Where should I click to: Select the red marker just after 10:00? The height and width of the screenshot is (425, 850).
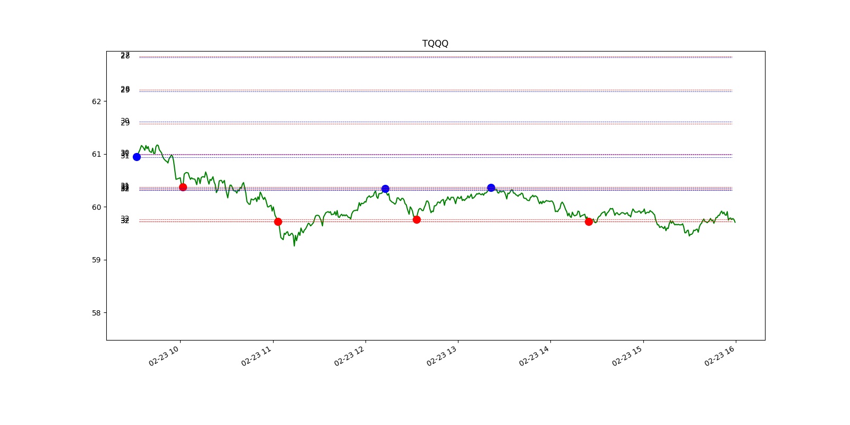[x=183, y=187]
